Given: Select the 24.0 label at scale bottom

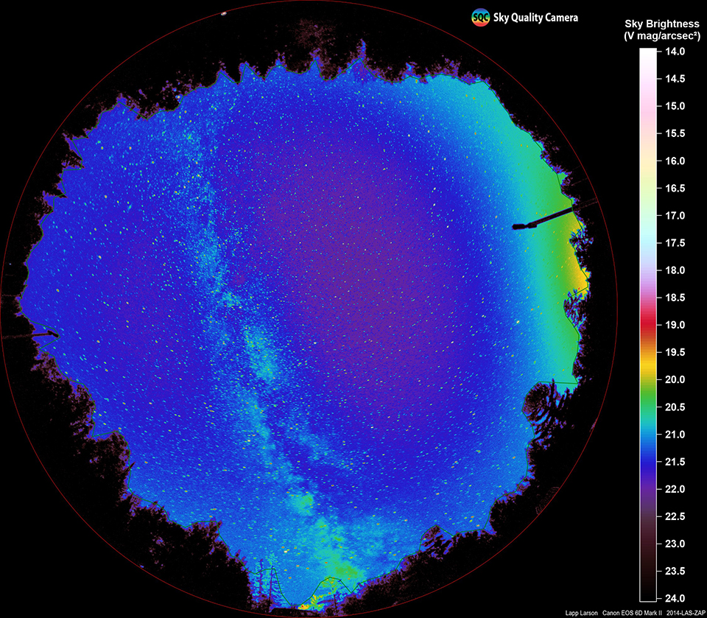Looking at the screenshot, I should click(675, 598).
